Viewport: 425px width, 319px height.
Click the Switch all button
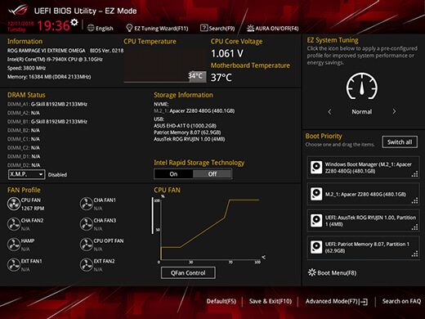tap(400, 142)
